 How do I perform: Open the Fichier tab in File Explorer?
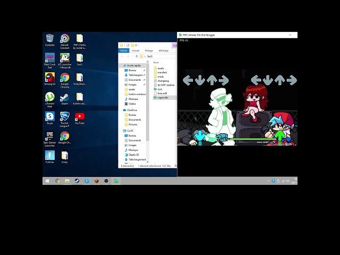pos(123,50)
